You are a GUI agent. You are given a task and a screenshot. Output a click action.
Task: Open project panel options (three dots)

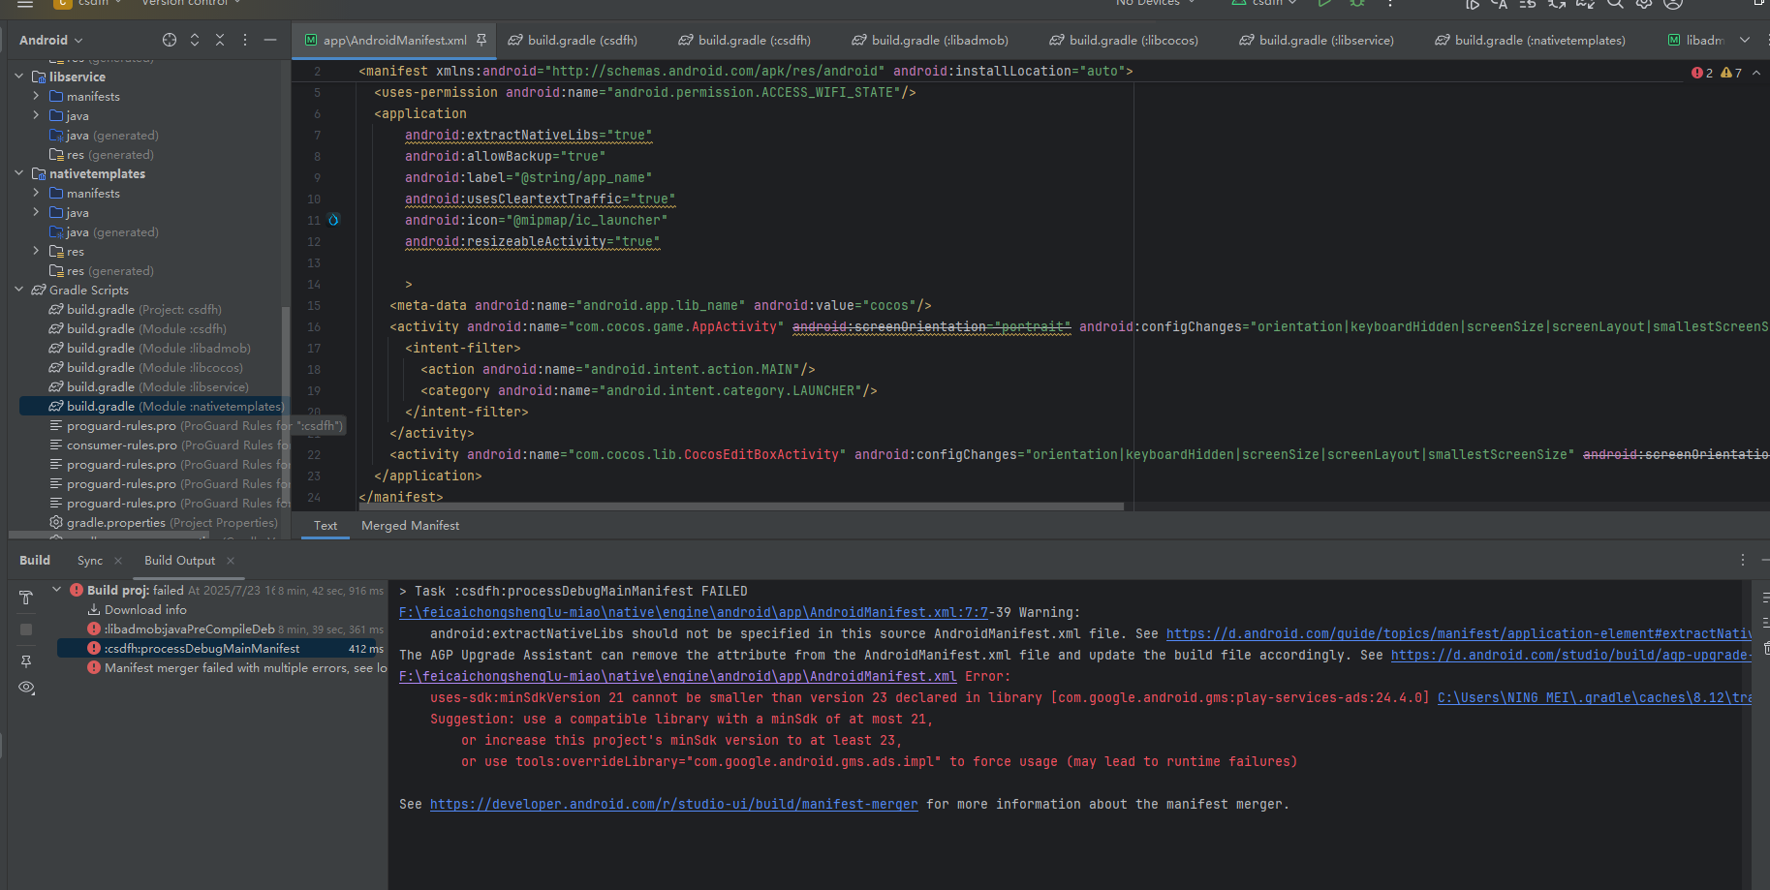[245, 40]
